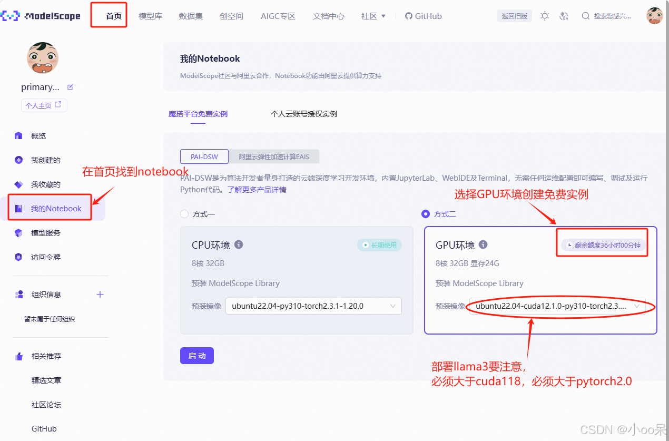Select the GPU环境 card heading
Image resolution: width=669 pixels, height=441 pixels.
click(x=455, y=245)
